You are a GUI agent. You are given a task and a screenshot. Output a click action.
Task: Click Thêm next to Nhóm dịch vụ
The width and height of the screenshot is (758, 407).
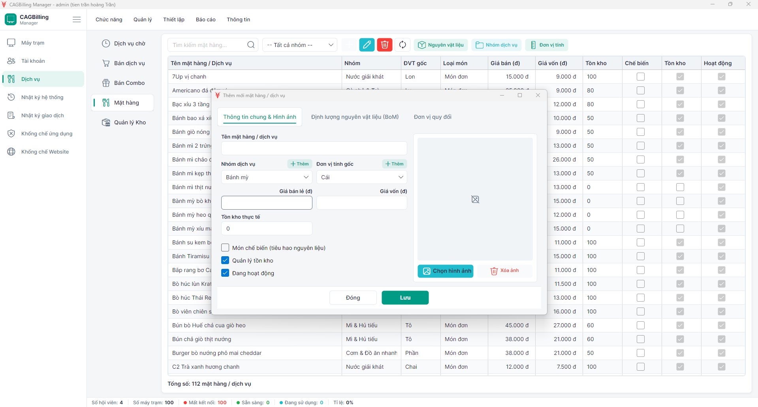pos(300,164)
